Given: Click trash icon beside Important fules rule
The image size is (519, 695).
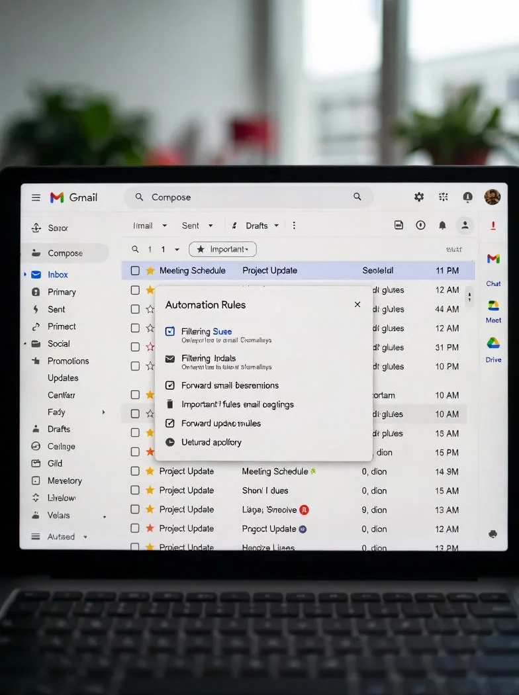Looking at the screenshot, I should 169,404.
